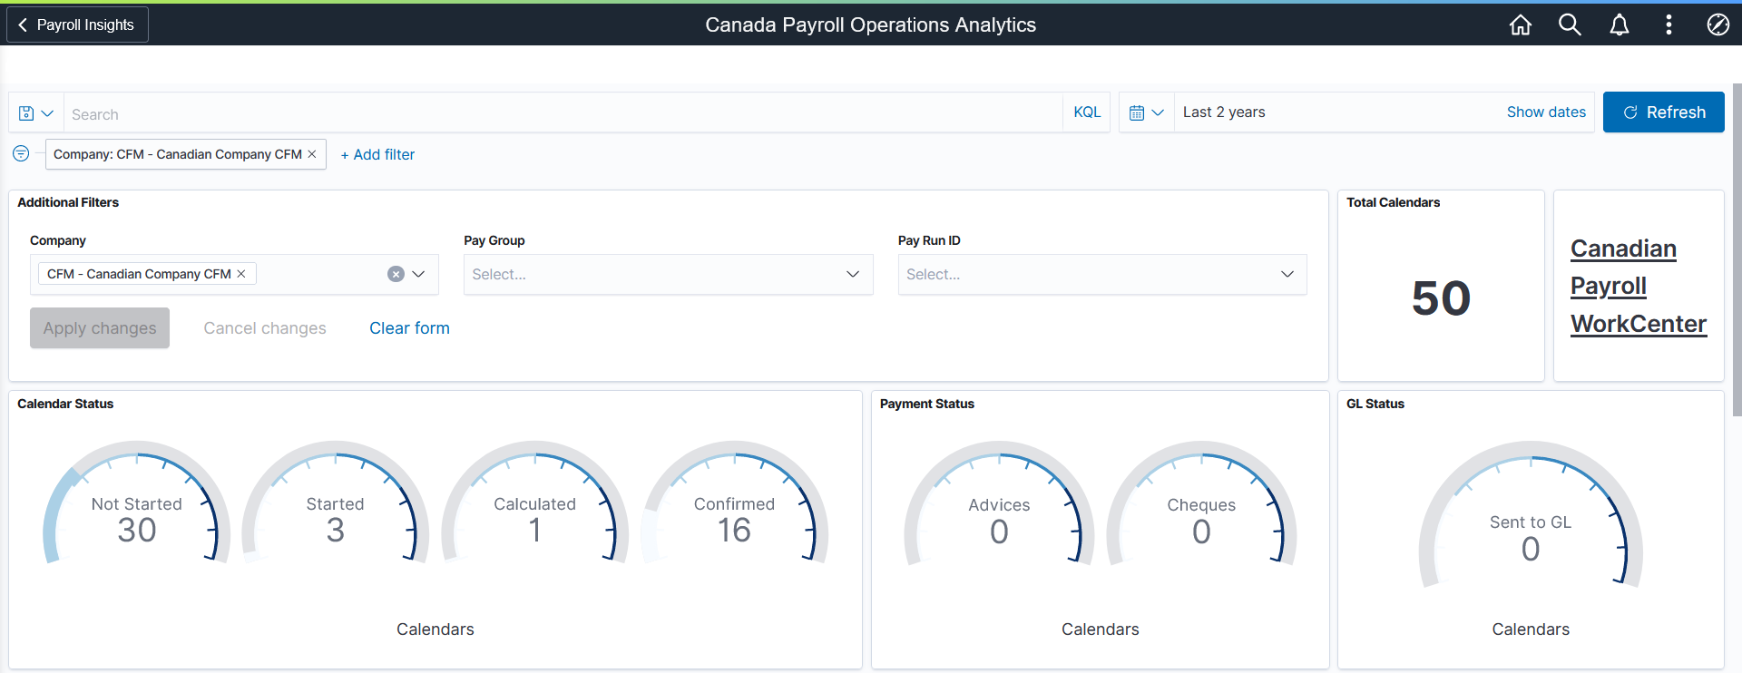This screenshot has width=1742, height=673.
Task: Select the Cheques gauge
Action: (x=1201, y=504)
